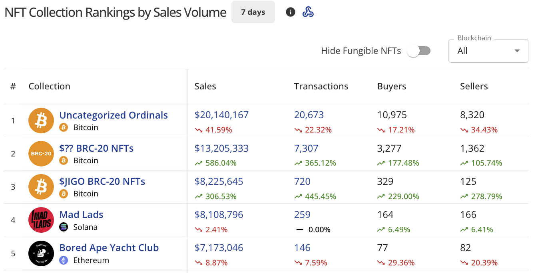The height and width of the screenshot is (273, 542).
Task: Open the Mad Lads collection link
Action: [82, 214]
